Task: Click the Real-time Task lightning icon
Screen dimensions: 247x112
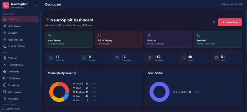Action: coord(5,39)
